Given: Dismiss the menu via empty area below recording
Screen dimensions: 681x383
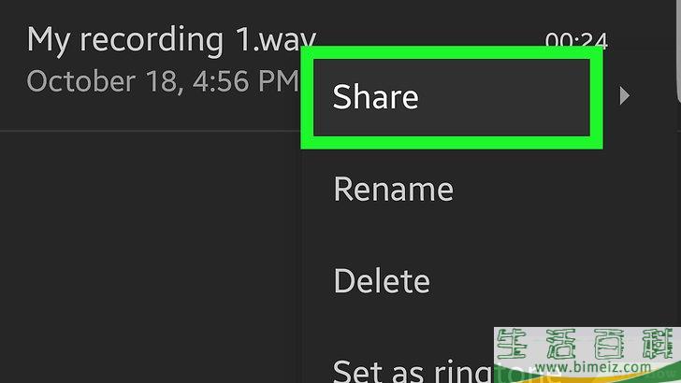Looking at the screenshot, I should tap(150, 256).
